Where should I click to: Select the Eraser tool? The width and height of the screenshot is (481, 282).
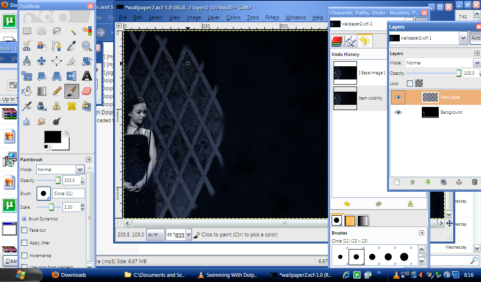(x=87, y=91)
